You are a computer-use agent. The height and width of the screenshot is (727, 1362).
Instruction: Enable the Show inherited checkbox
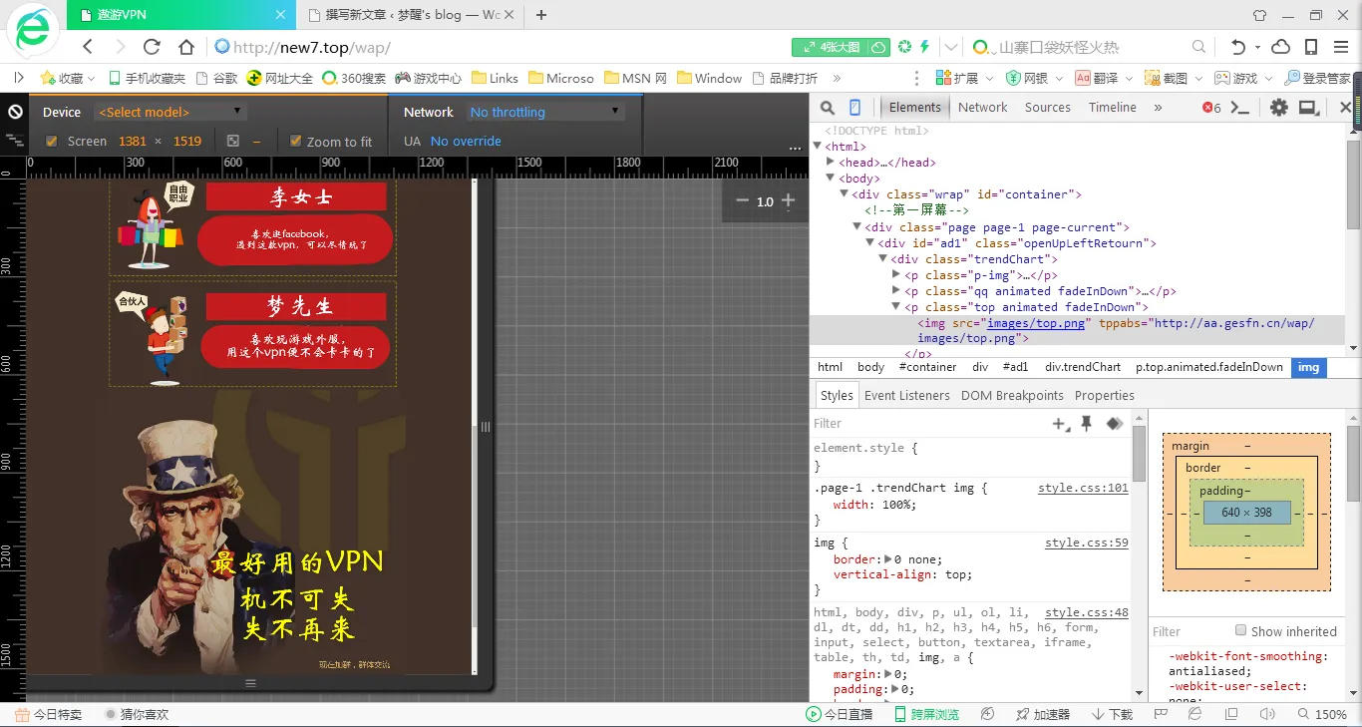(x=1240, y=630)
